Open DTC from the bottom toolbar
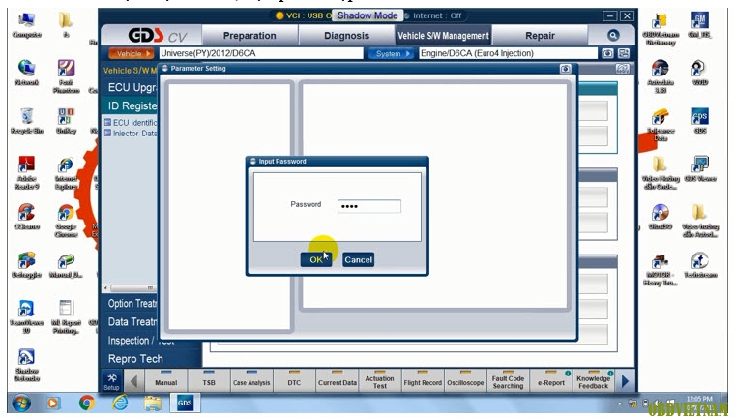The width and height of the screenshot is (735, 420). pyautogui.click(x=294, y=381)
